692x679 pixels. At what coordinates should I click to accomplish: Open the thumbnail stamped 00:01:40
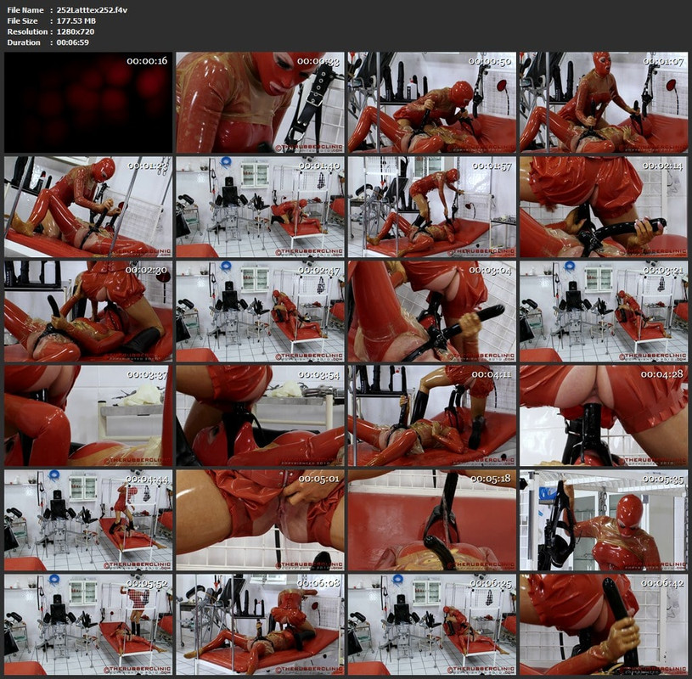click(x=260, y=207)
